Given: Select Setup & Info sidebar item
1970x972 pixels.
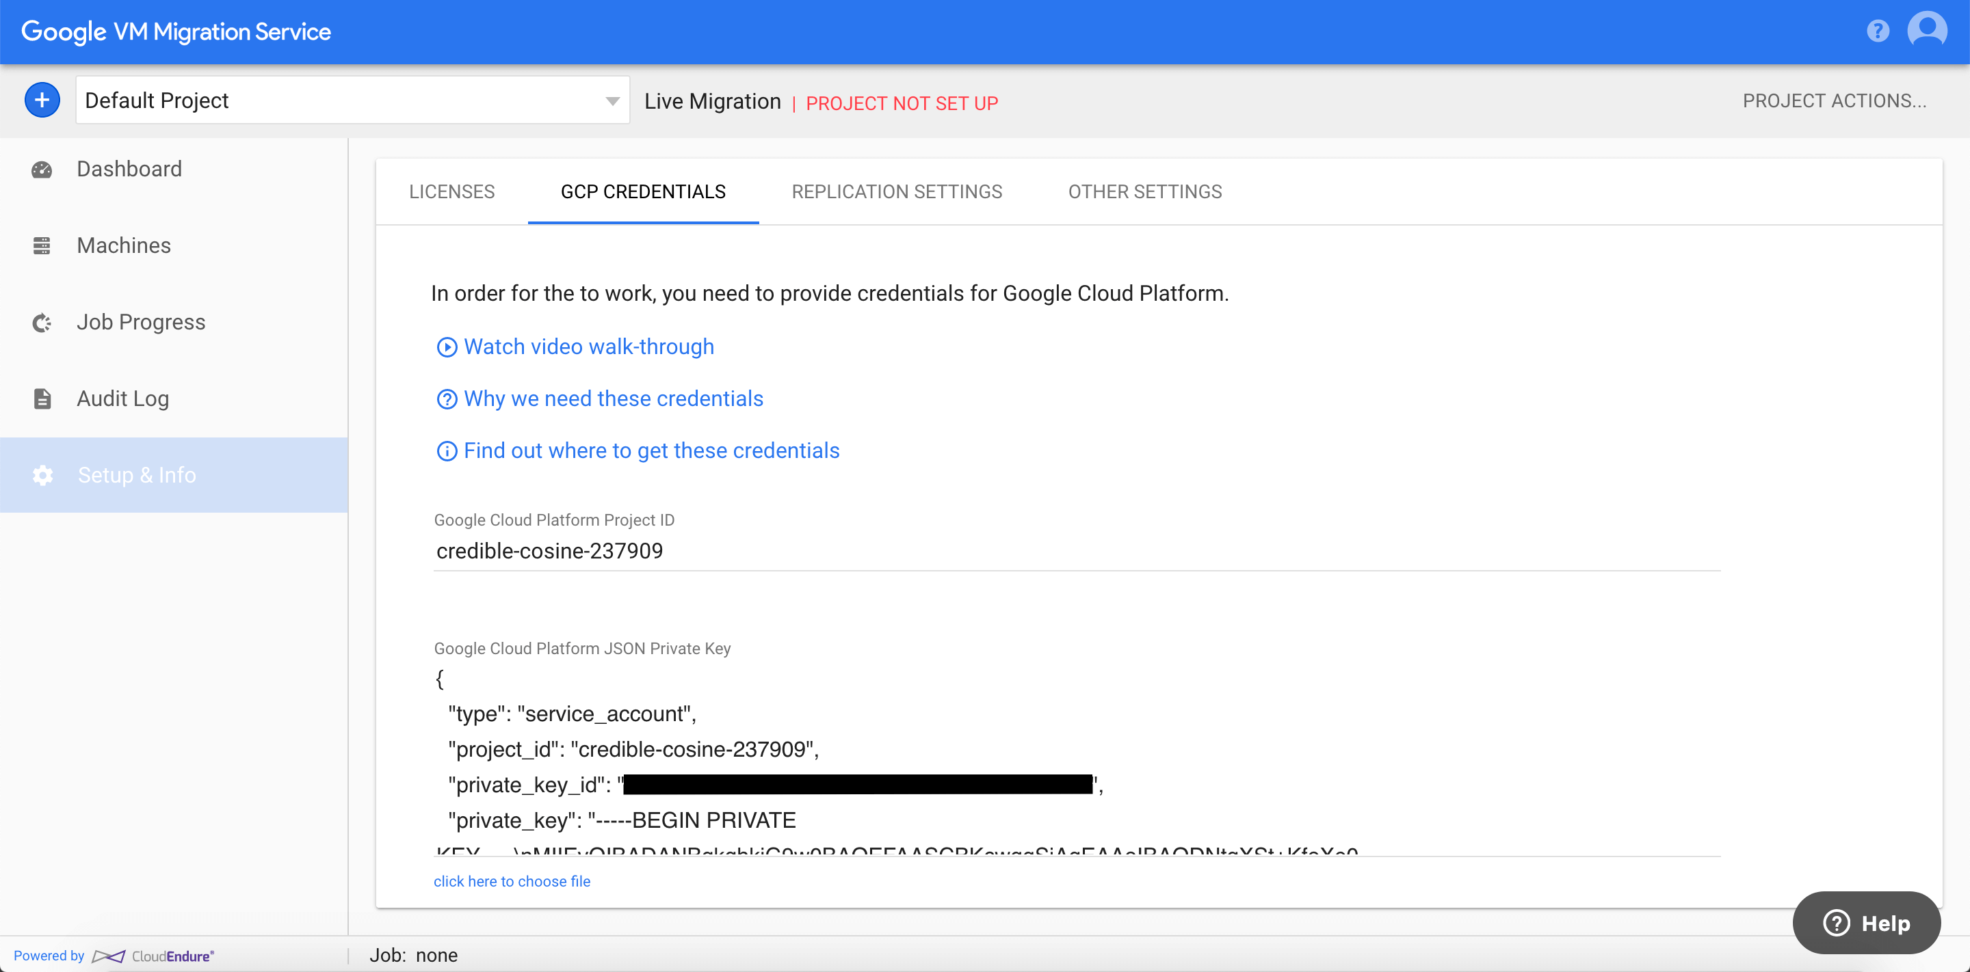Looking at the screenshot, I should (174, 475).
